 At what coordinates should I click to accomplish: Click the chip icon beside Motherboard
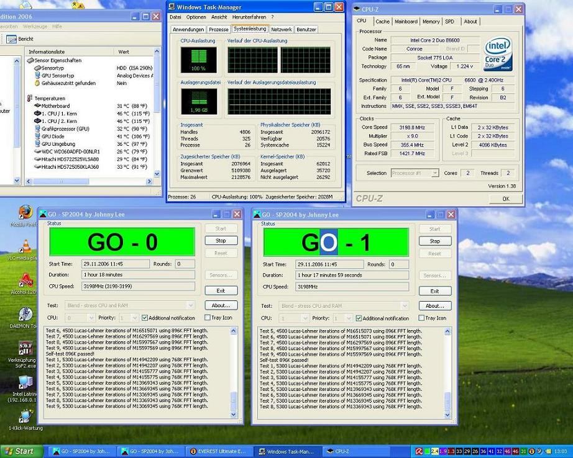click(37, 106)
